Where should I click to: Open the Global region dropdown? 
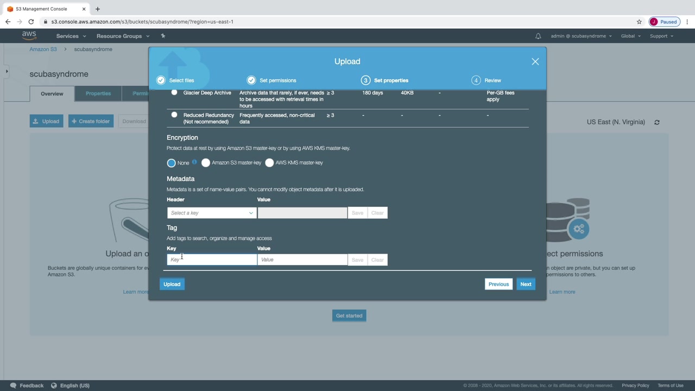(x=631, y=36)
